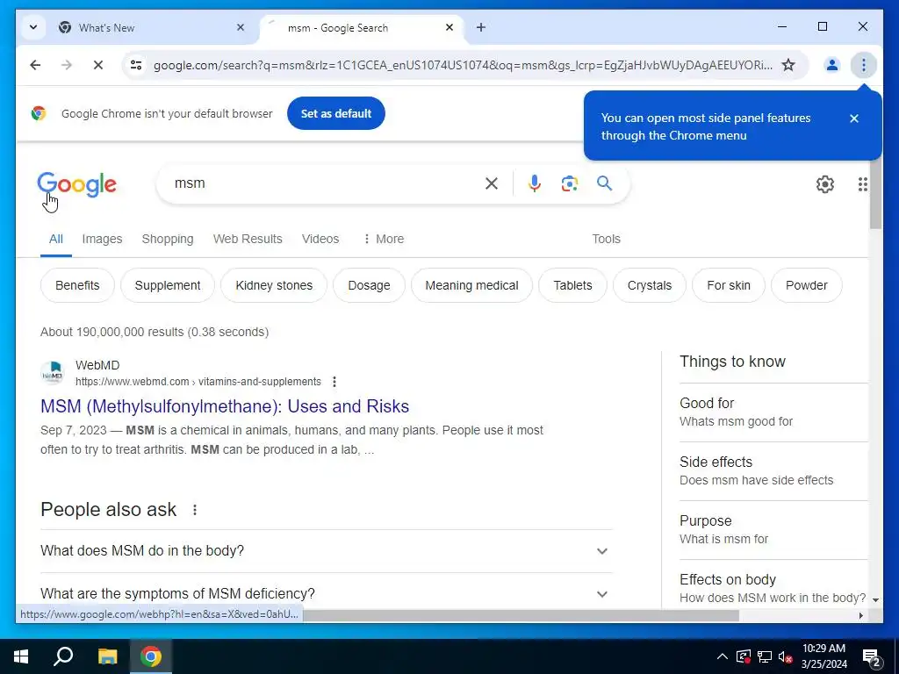Clear the msm search query
This screenshot has width=899, height=674.
tap(492, 183)
